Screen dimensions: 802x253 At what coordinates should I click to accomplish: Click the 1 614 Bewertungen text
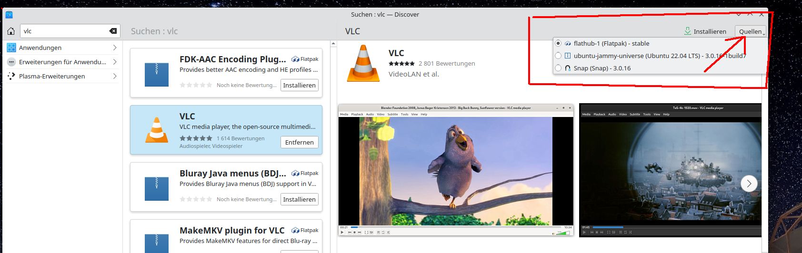point(241,138)
